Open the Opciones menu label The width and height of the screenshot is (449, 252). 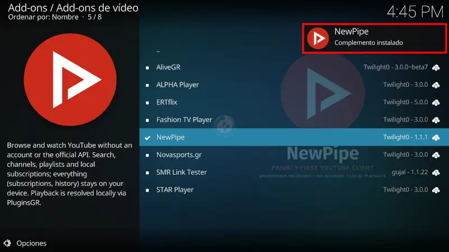31,243
